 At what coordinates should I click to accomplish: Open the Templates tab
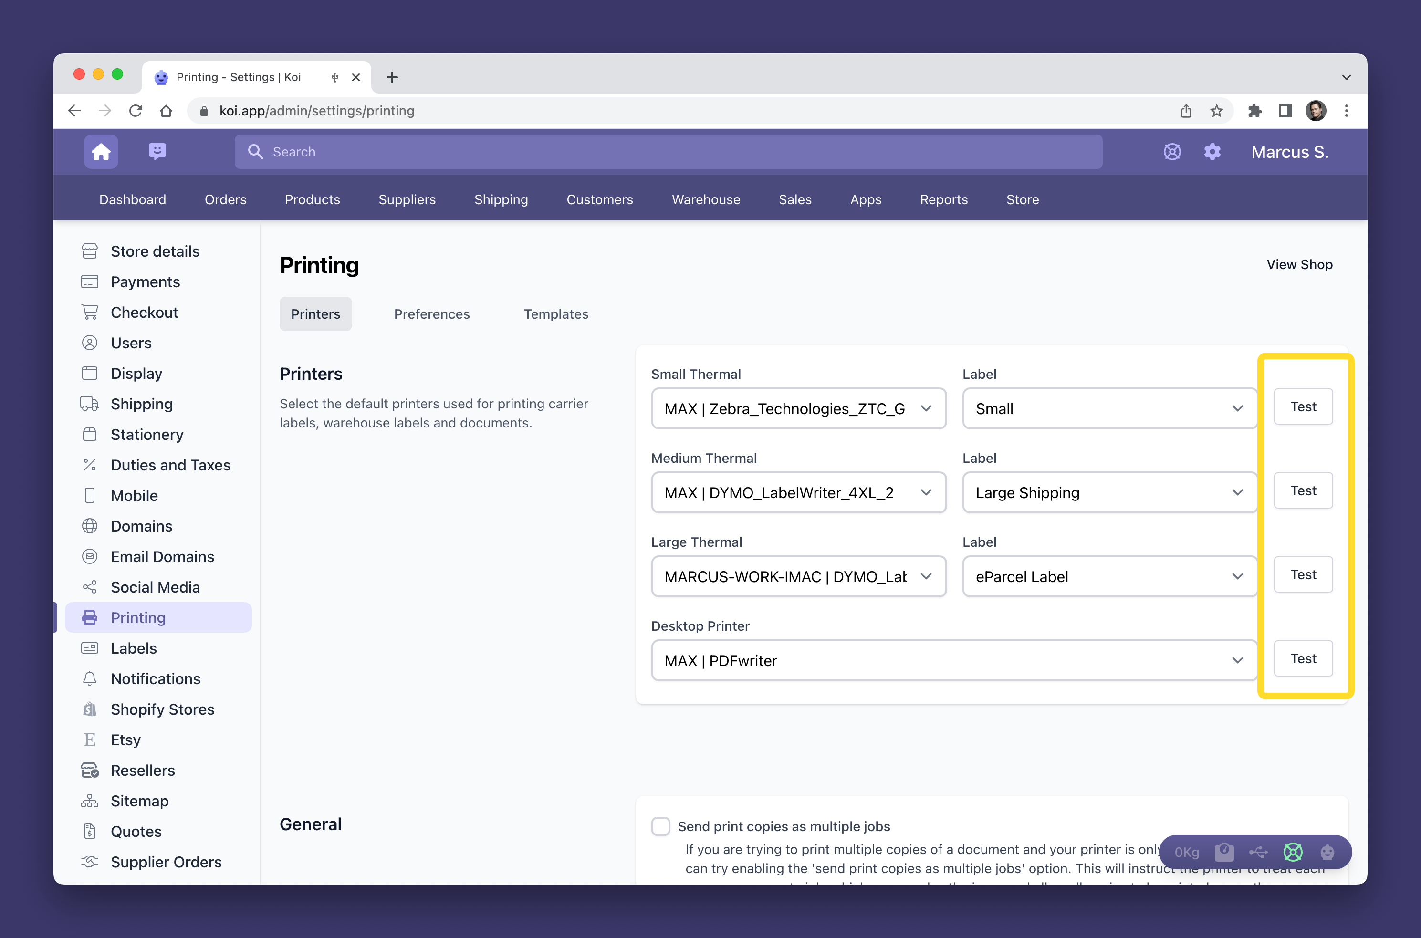pyautogui.click(x=556, y=314)
